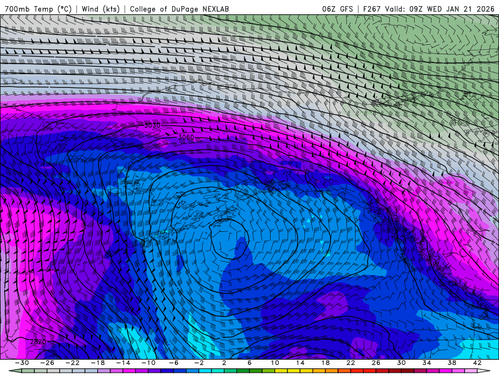Click the '−2' legend value
This screenshot has width=499, height=374.
[x=199, y=363]
